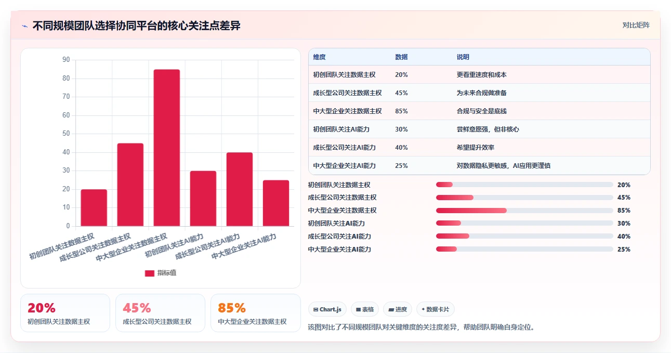Toggle the 指标值 legend swatch
This screenshot has height=353, width=671.
click(150, 273)
